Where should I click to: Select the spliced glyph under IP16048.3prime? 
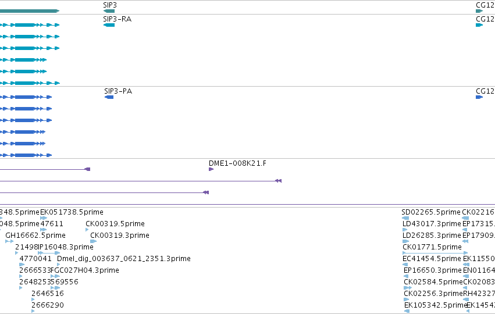point(49,253)
